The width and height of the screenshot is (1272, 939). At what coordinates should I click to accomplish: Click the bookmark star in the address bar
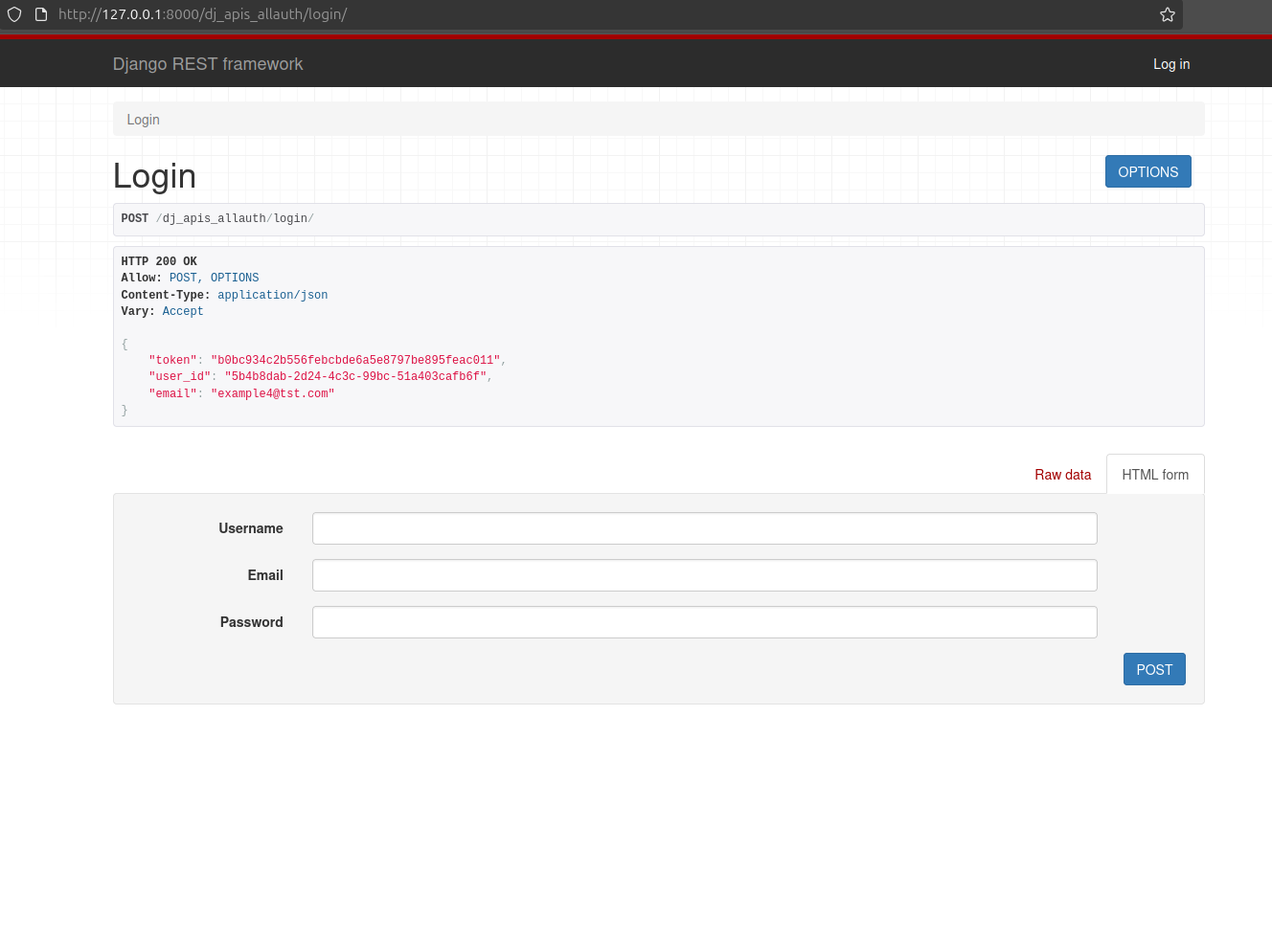[x=1167, y=14]
